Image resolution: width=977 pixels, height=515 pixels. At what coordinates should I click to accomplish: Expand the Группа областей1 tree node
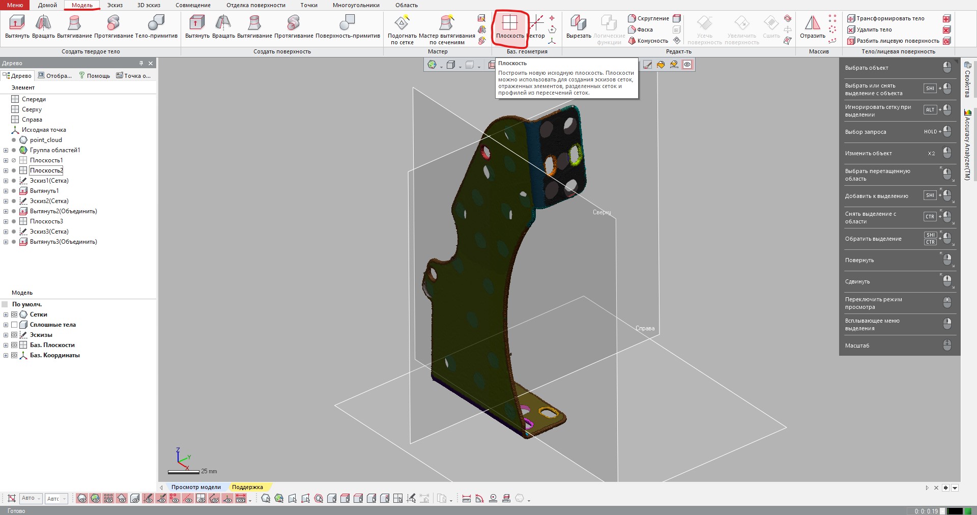(x=6, y=150)
